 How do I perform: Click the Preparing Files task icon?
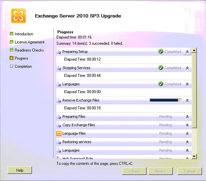click(59, 117)
